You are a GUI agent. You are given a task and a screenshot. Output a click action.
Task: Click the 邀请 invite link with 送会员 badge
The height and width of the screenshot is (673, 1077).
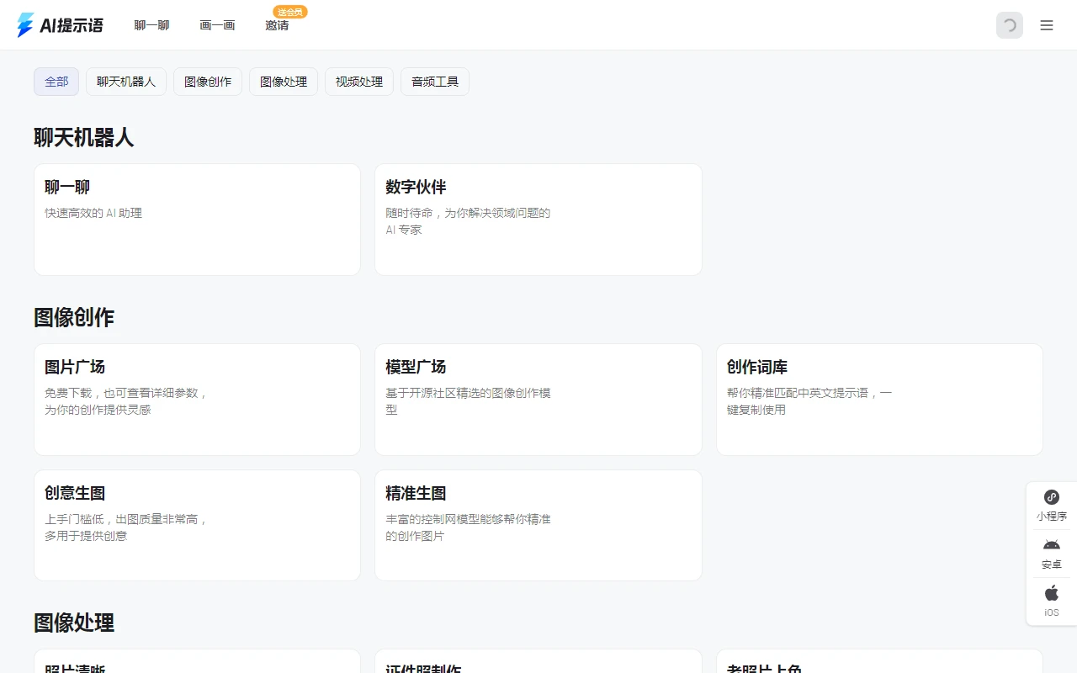click(x=279, y=27)
